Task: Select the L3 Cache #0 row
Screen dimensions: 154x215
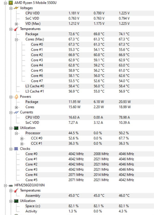Action: (89, 86)
